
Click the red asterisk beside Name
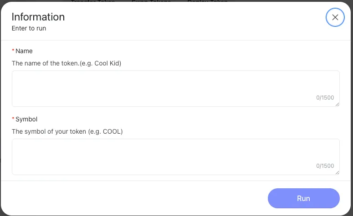(13, 51)
